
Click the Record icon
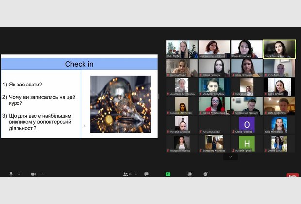pos(190,174)
